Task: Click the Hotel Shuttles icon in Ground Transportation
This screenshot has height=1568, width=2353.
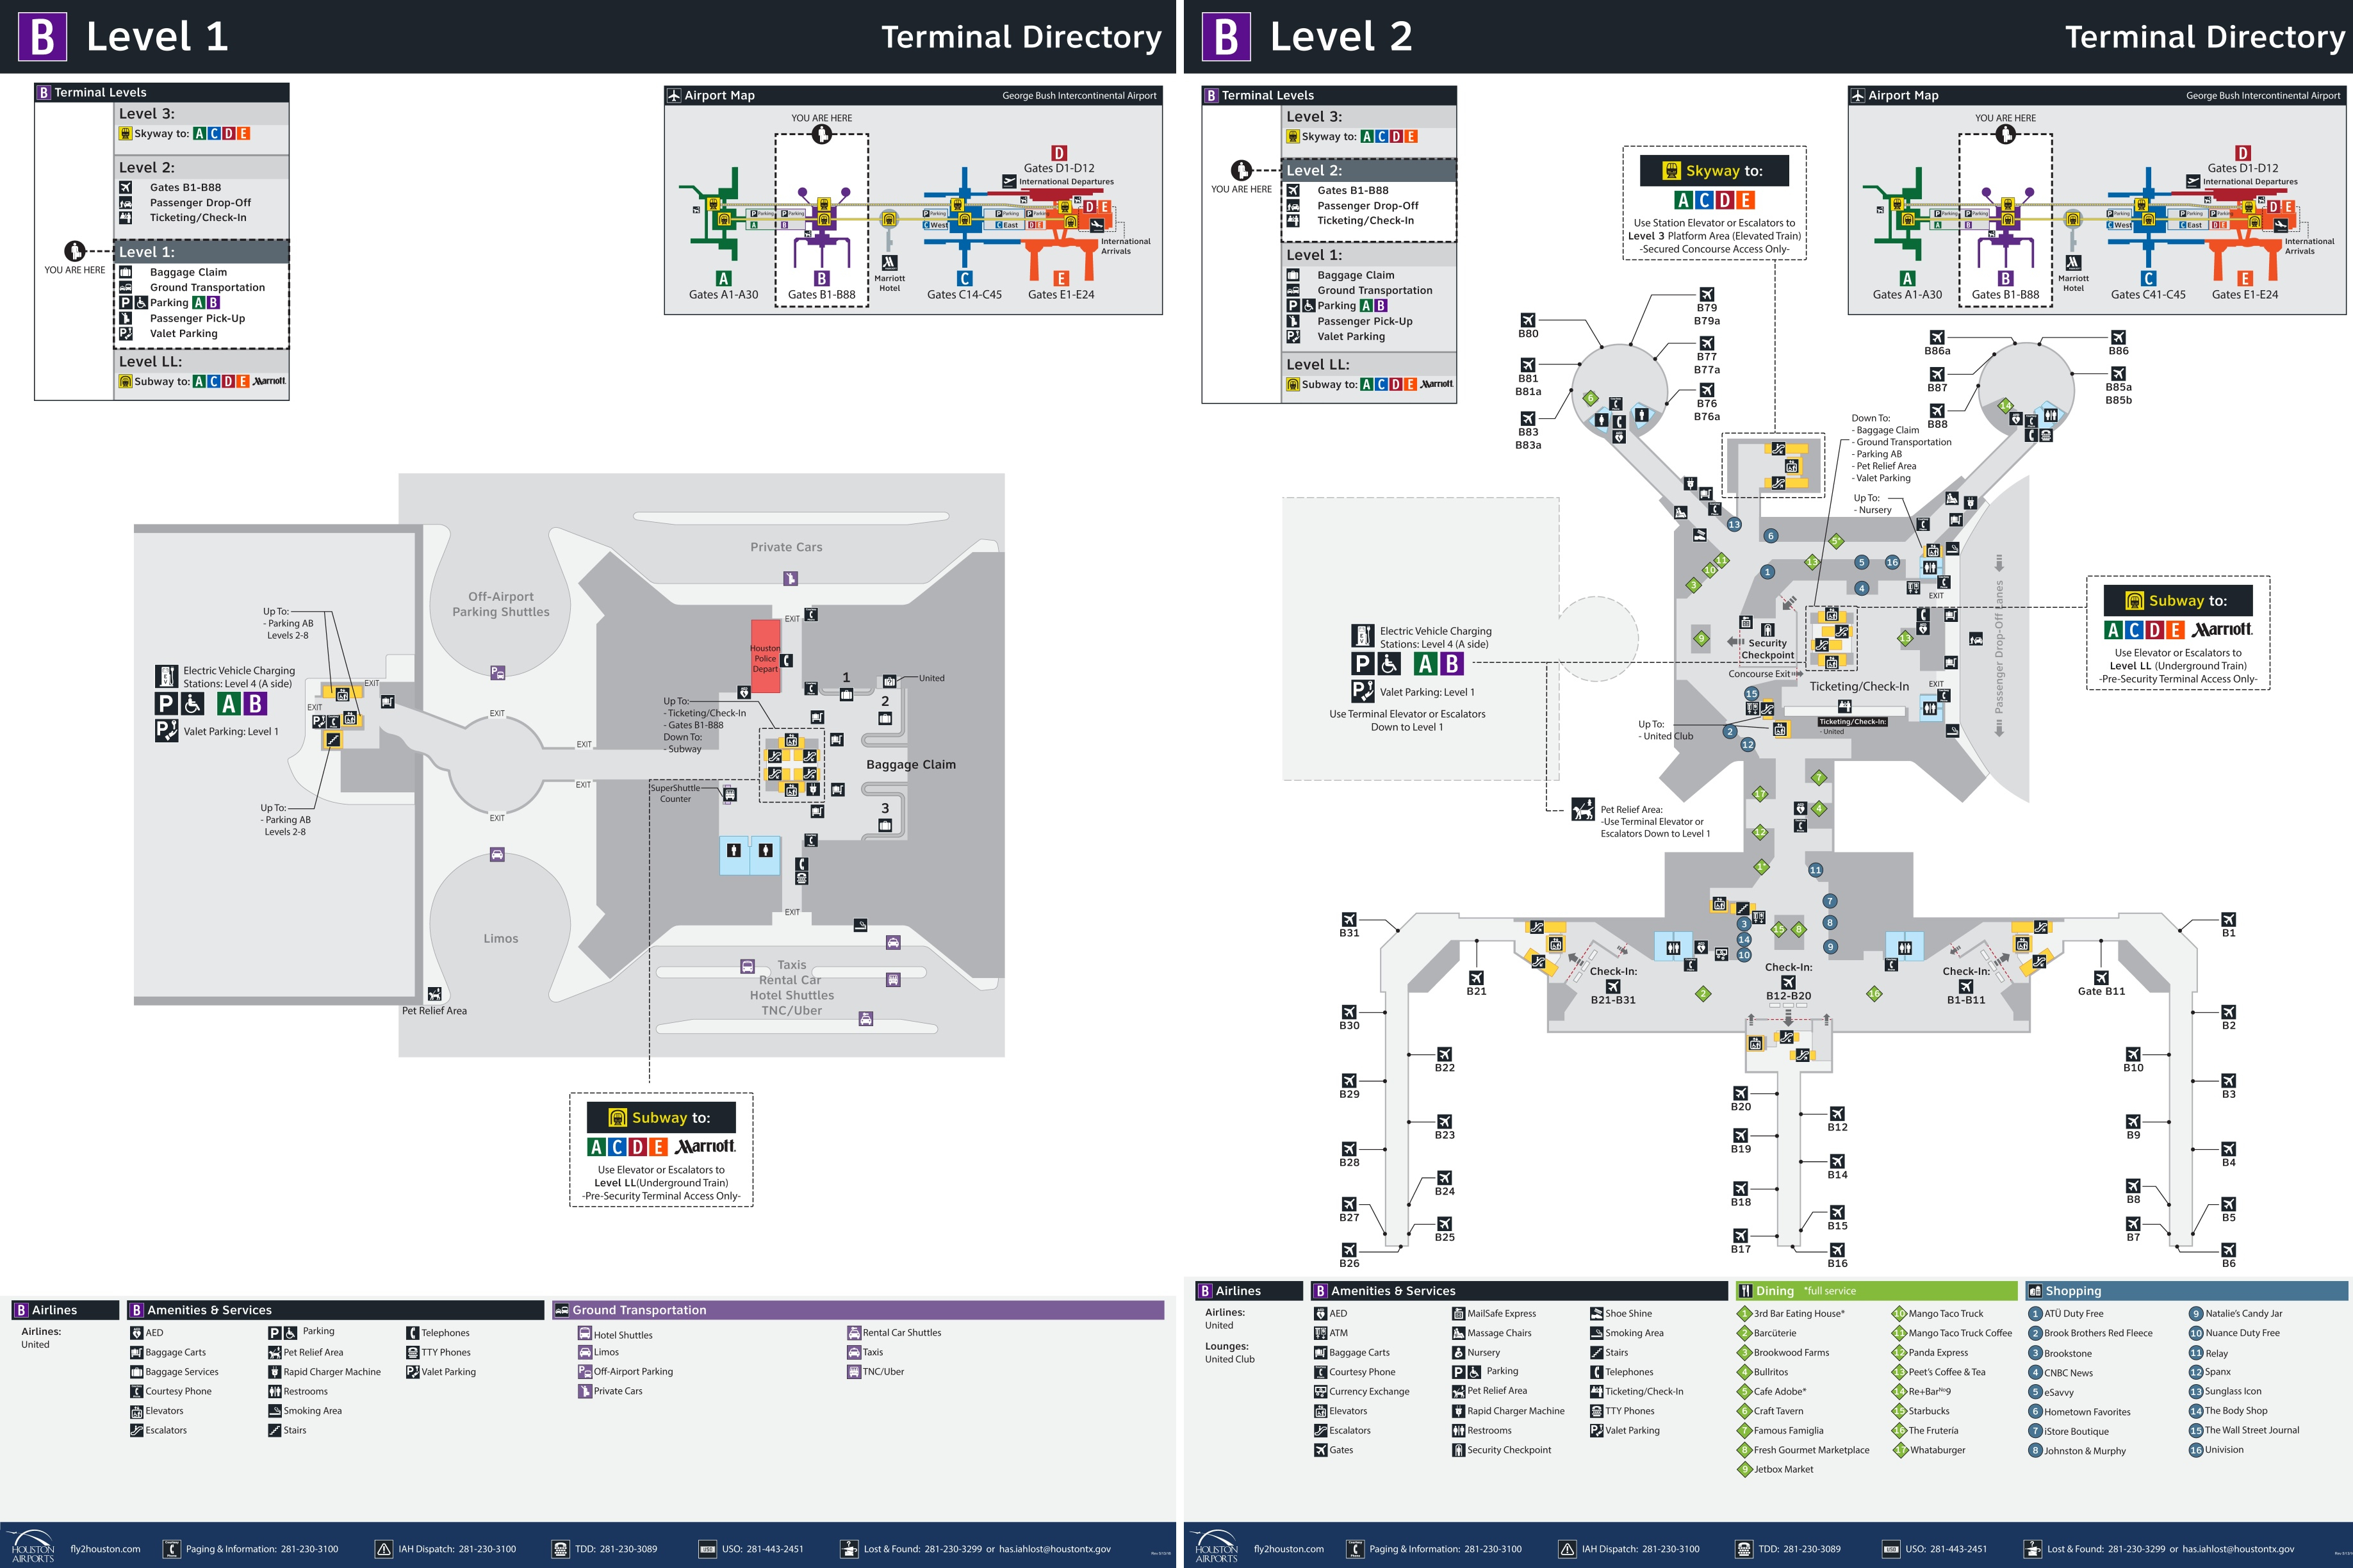Action: [585, 1334]
